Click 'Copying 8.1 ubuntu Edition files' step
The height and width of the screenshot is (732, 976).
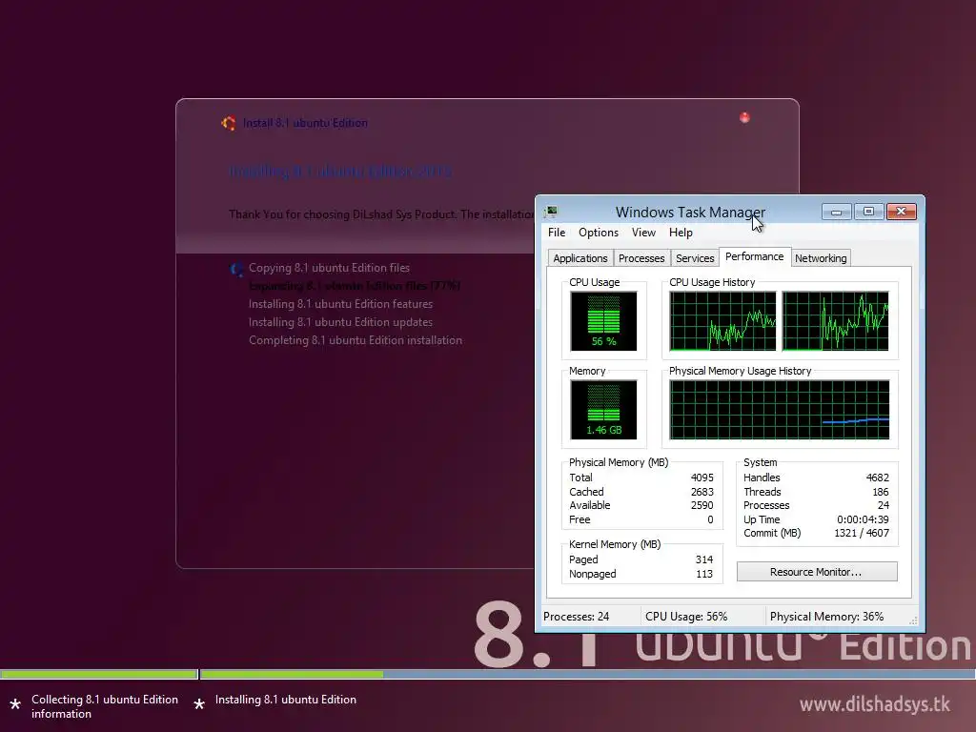point(329,268)
